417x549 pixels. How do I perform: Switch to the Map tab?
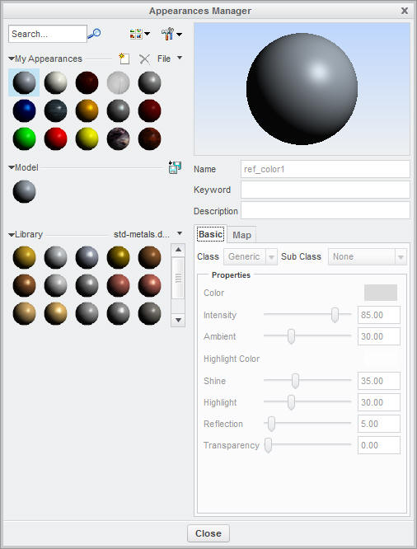tap(241, 235)
